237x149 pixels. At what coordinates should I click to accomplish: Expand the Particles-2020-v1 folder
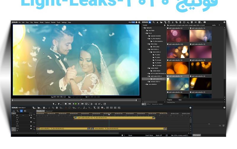click(x=148, y=82)
